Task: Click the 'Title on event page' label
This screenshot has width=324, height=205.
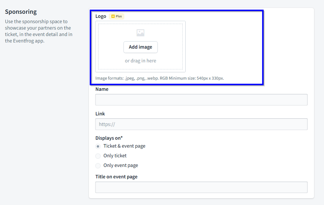Action: (x=116, y=177)
